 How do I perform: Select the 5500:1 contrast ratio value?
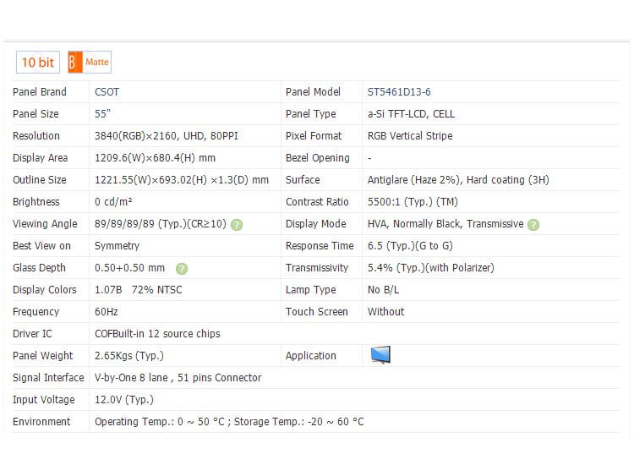(x=413, y=202)
